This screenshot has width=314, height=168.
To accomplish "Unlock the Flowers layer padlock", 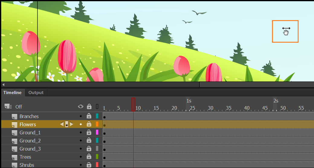I will [x=89, y=124].
